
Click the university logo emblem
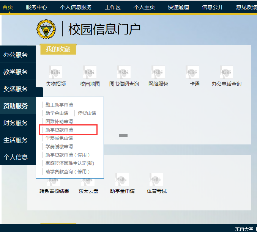(x=46, y=29)
